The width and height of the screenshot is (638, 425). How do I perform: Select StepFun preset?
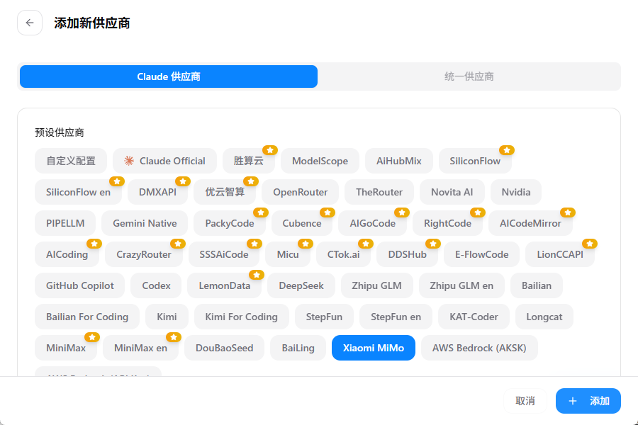[x=324, y=317]
